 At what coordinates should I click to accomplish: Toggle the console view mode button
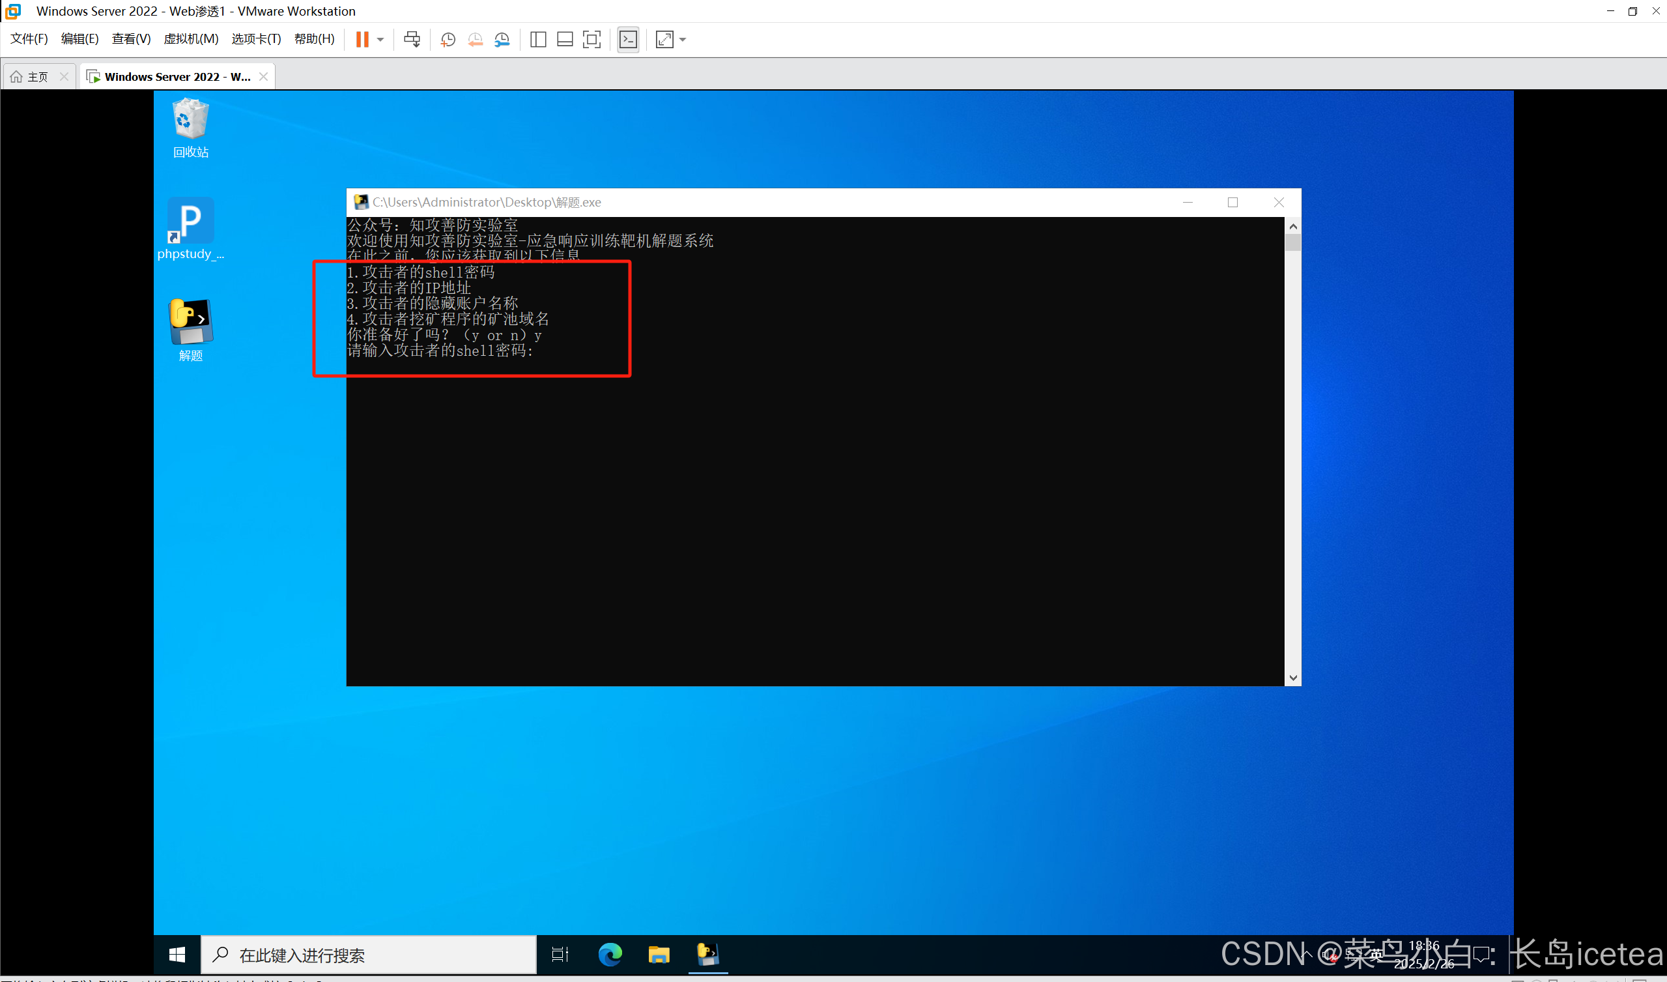(x=628, y=40)
